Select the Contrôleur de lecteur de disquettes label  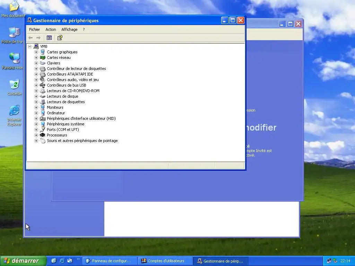tap(76, 69)
